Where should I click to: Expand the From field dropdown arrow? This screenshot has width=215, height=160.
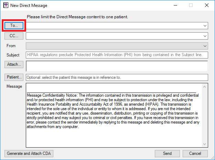click(205, 46)
